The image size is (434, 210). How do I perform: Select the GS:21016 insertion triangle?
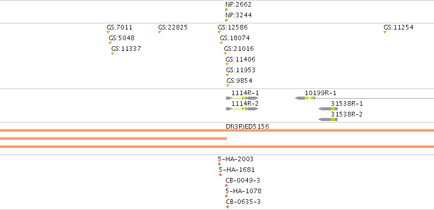pos(225,53)
